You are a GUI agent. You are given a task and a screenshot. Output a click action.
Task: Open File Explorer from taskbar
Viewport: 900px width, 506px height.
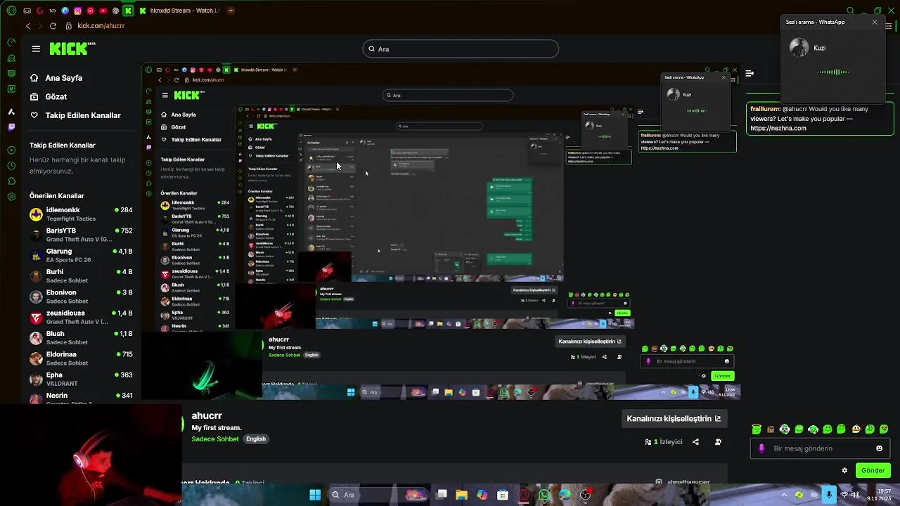coord(461,495)
